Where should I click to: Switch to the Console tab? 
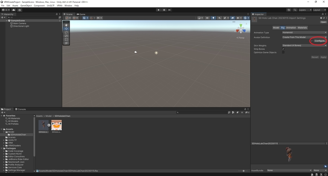click(x=20, y=109)
